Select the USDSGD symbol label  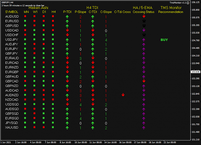(12, 104)
